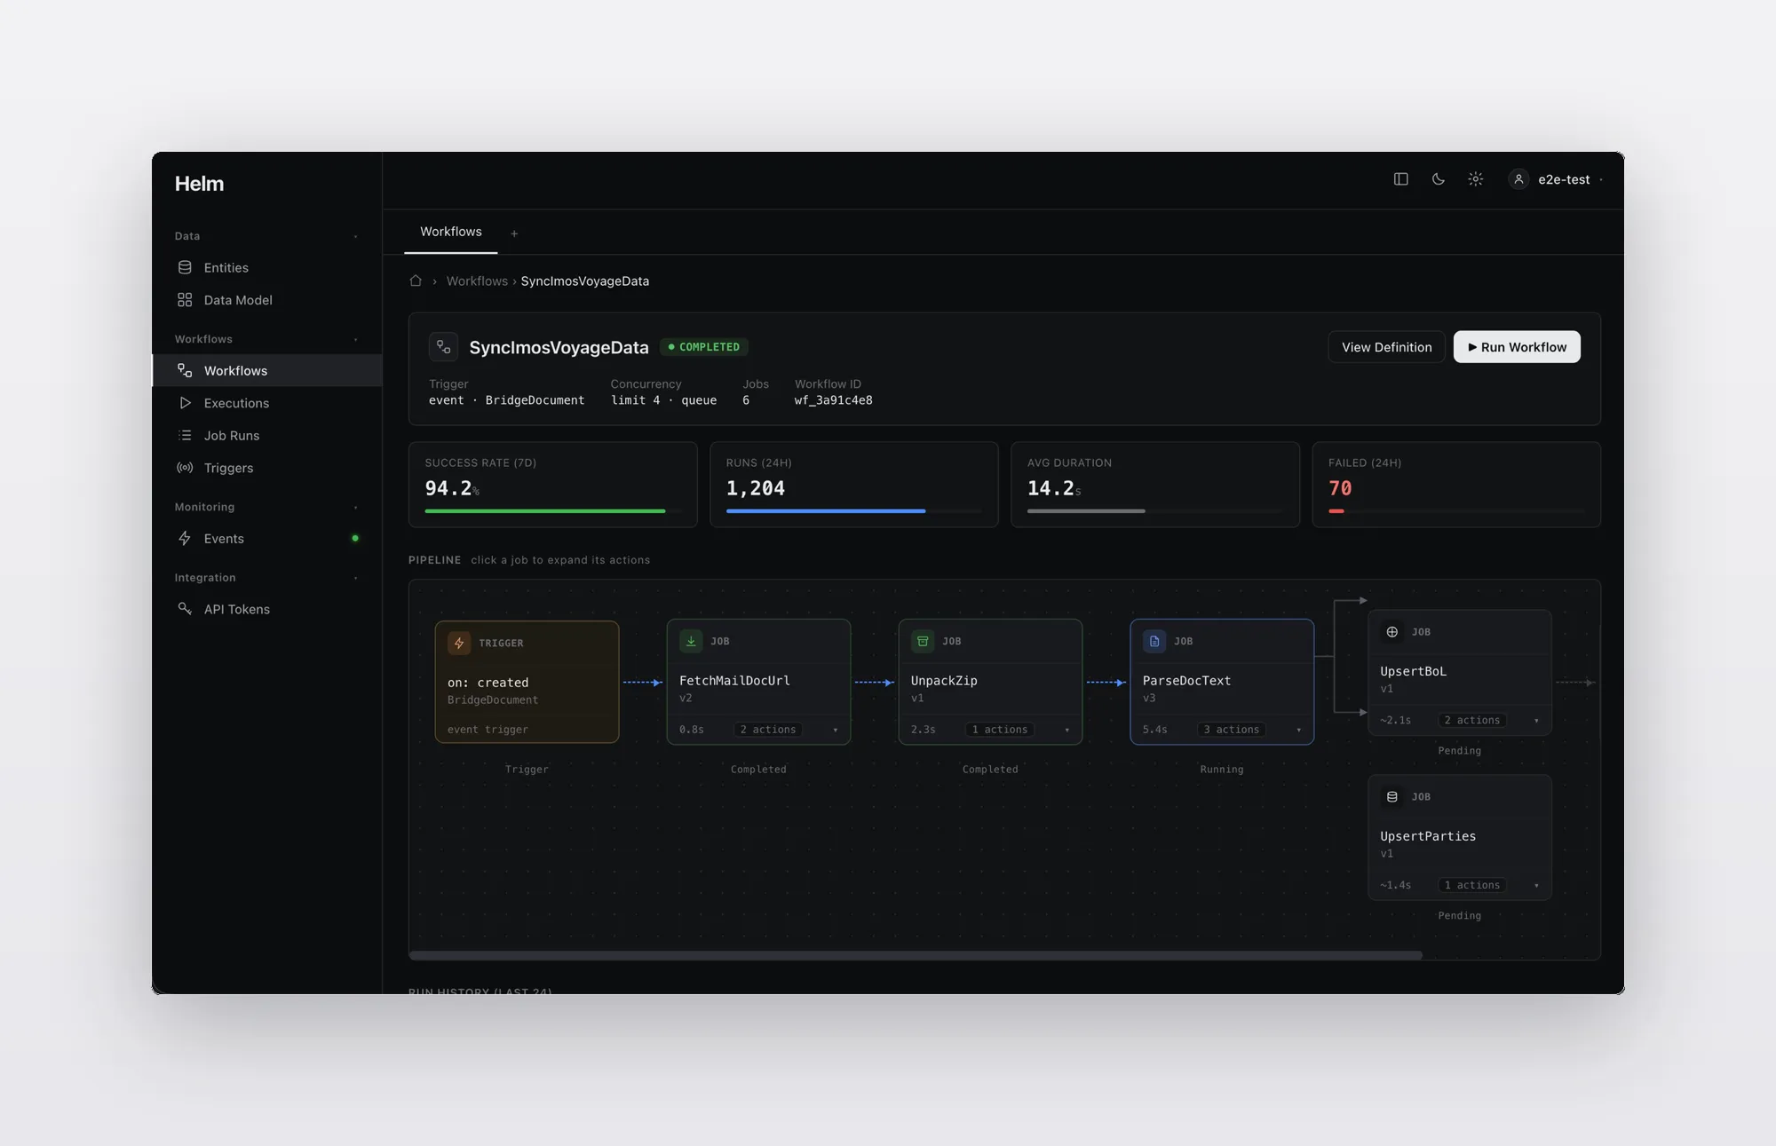Image resolution: width=1776 pixels, height=1146 pixels.
Task: Open Triggers in sidebar
Action: (267, 468)
